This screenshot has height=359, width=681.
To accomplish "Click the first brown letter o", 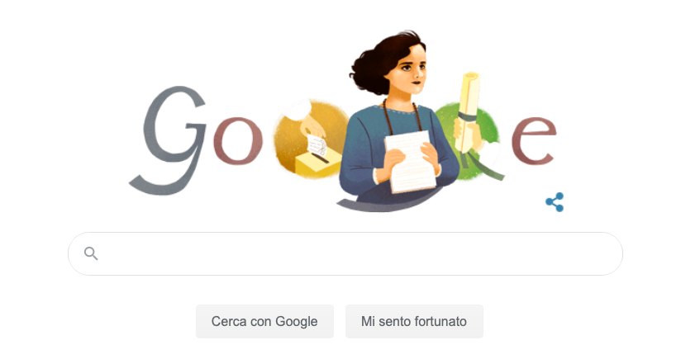I will point(237,141).
